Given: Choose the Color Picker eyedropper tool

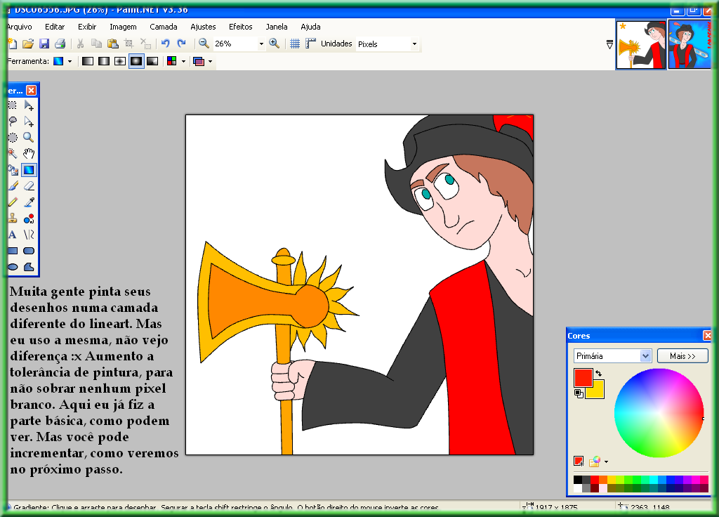Looking at the screenshot, I should 29,202.
